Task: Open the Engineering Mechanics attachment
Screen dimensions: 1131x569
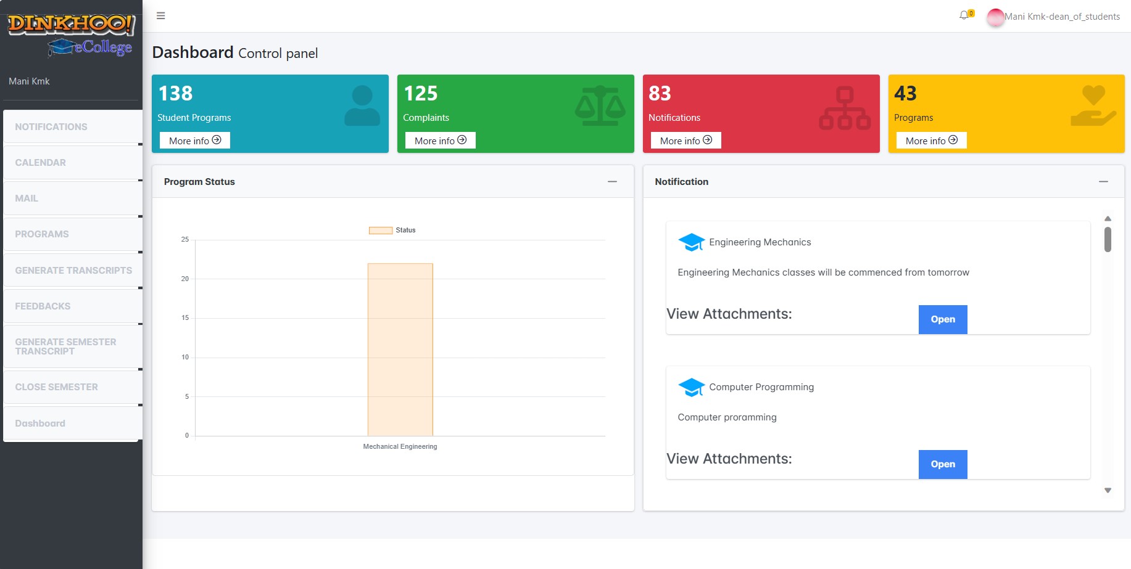Action: tap(943, 319)
